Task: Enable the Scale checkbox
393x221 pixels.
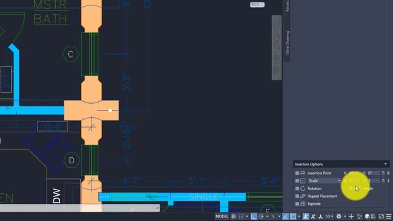Action: tap(297, 180)
